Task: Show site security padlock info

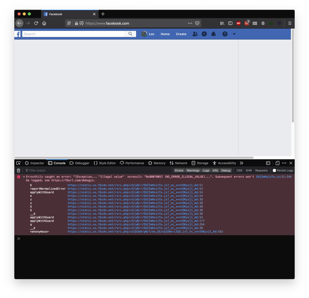Action: [76, 23]
